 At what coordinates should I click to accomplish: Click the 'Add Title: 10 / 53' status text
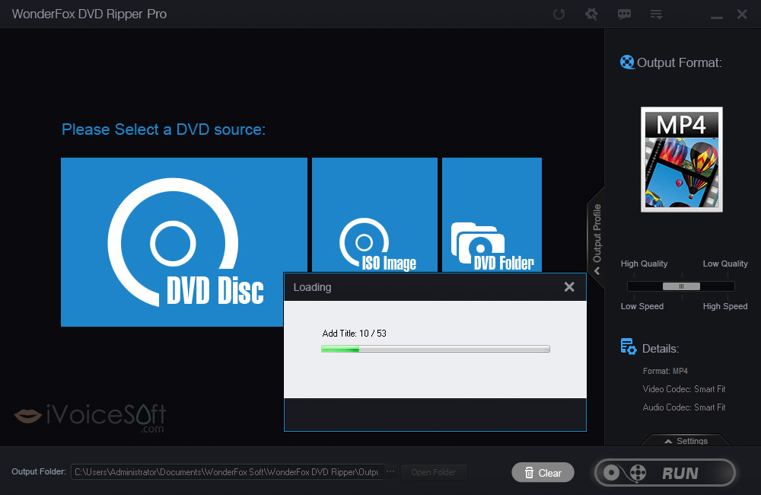click(355, 334)
